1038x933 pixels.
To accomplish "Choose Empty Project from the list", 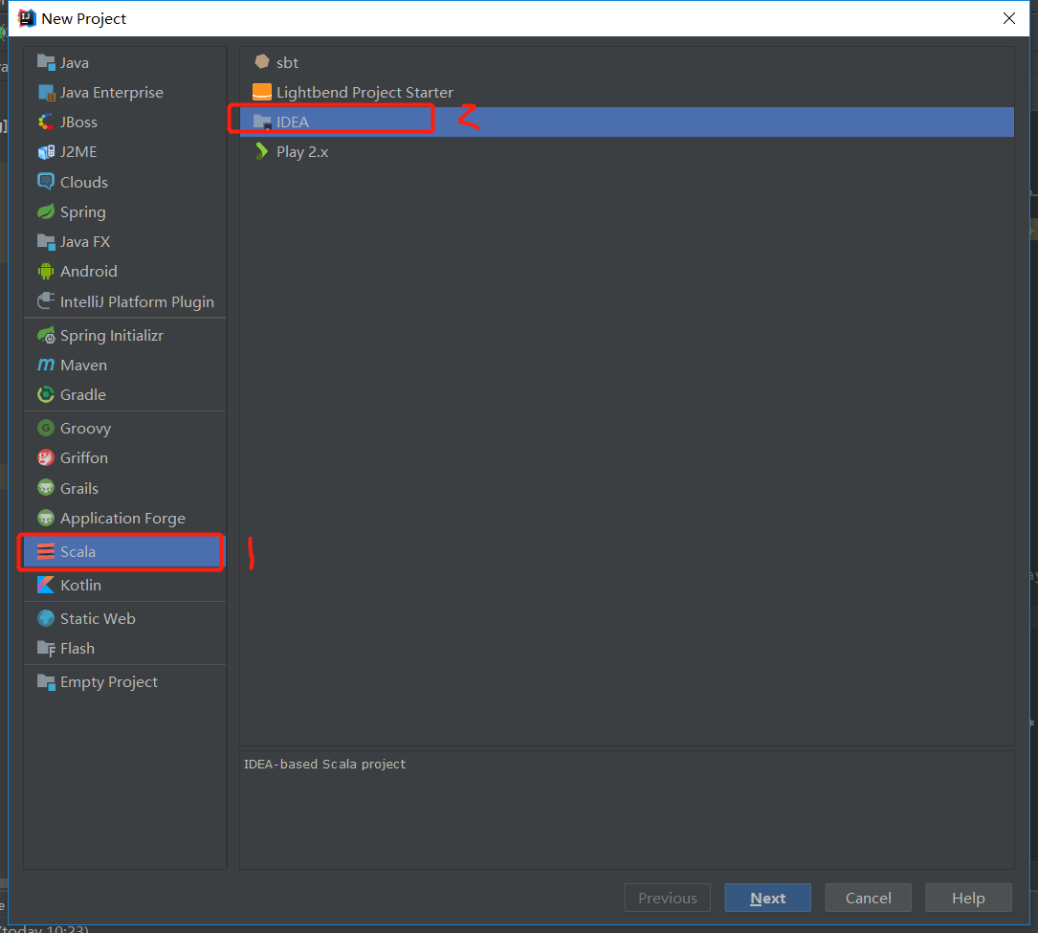I will coord(108,682).
